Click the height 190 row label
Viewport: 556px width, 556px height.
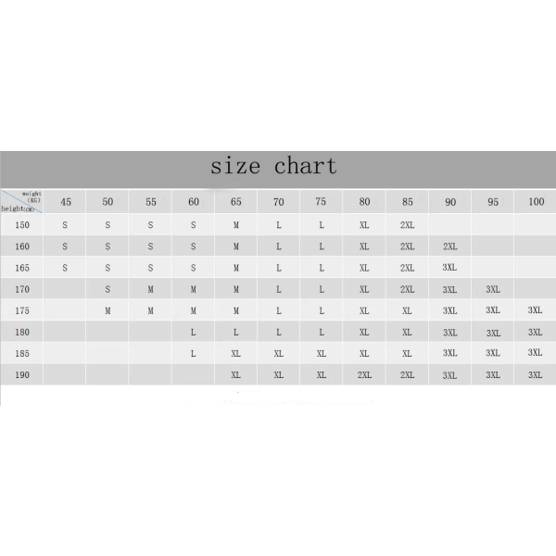coord(21,374)
